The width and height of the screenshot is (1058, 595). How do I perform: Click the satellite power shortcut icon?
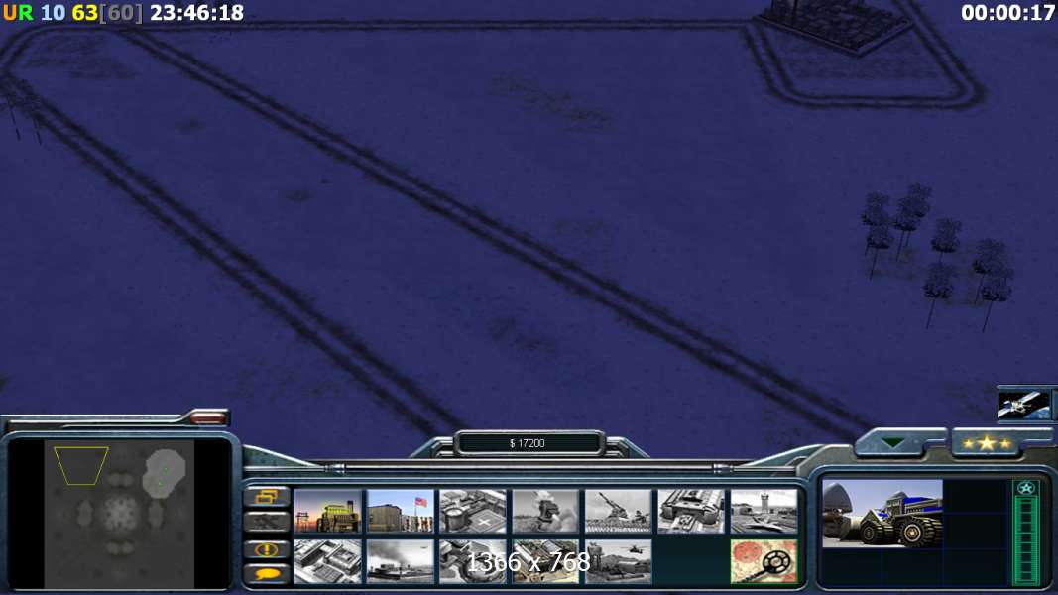click(1024, 405)
